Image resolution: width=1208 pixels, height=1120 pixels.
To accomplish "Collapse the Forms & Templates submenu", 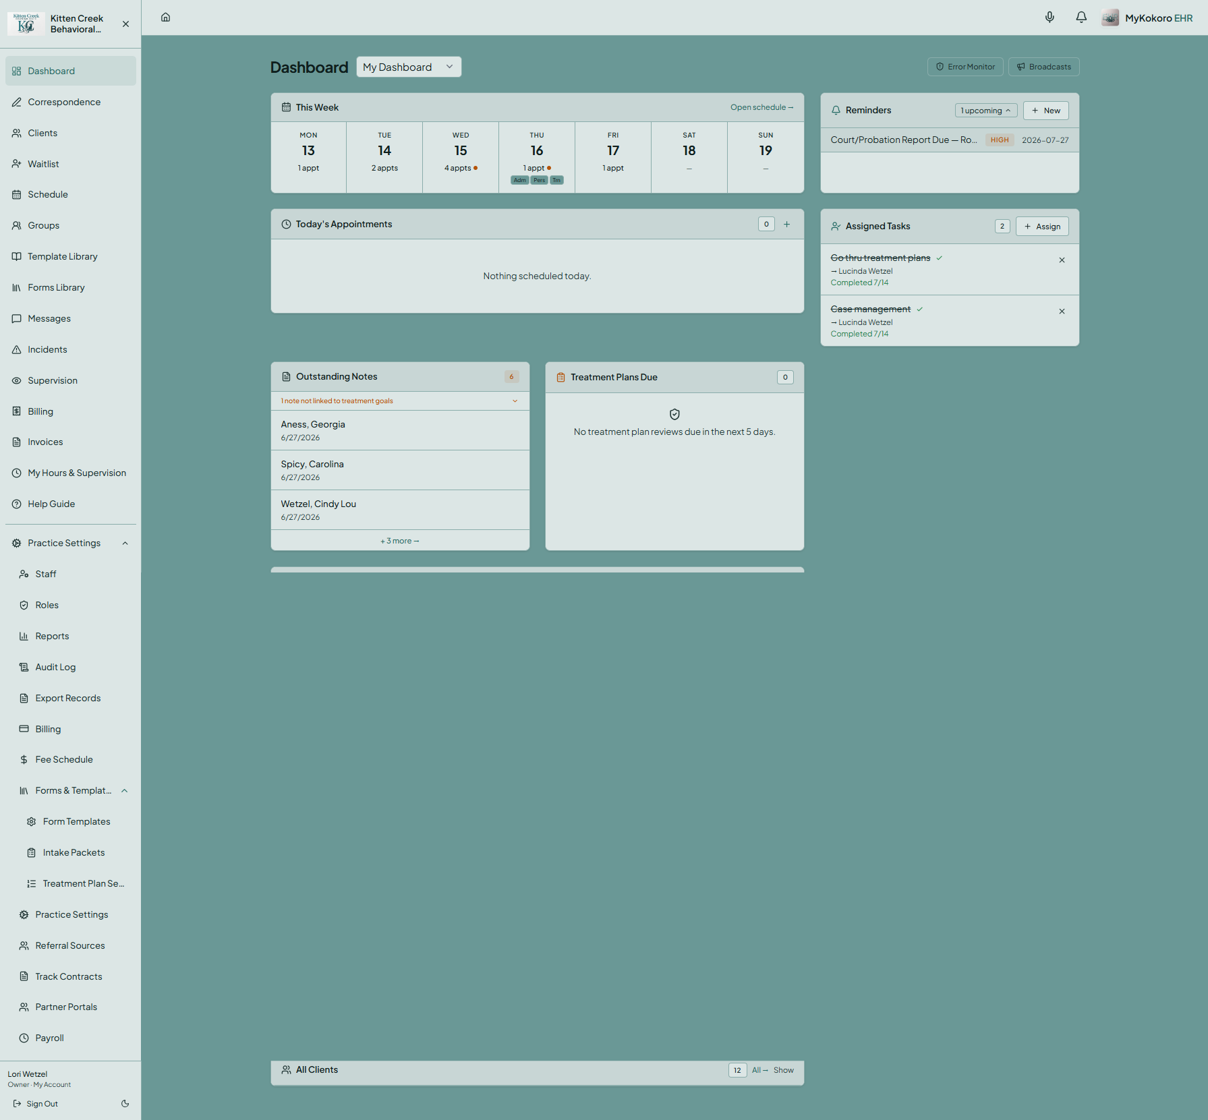I will click(x=125, y=791).
